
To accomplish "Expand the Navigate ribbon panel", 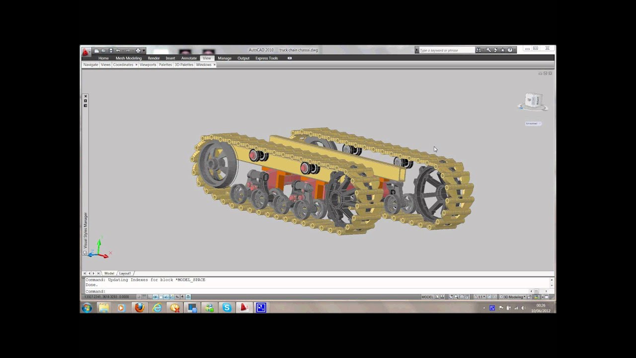I will 91,65.
